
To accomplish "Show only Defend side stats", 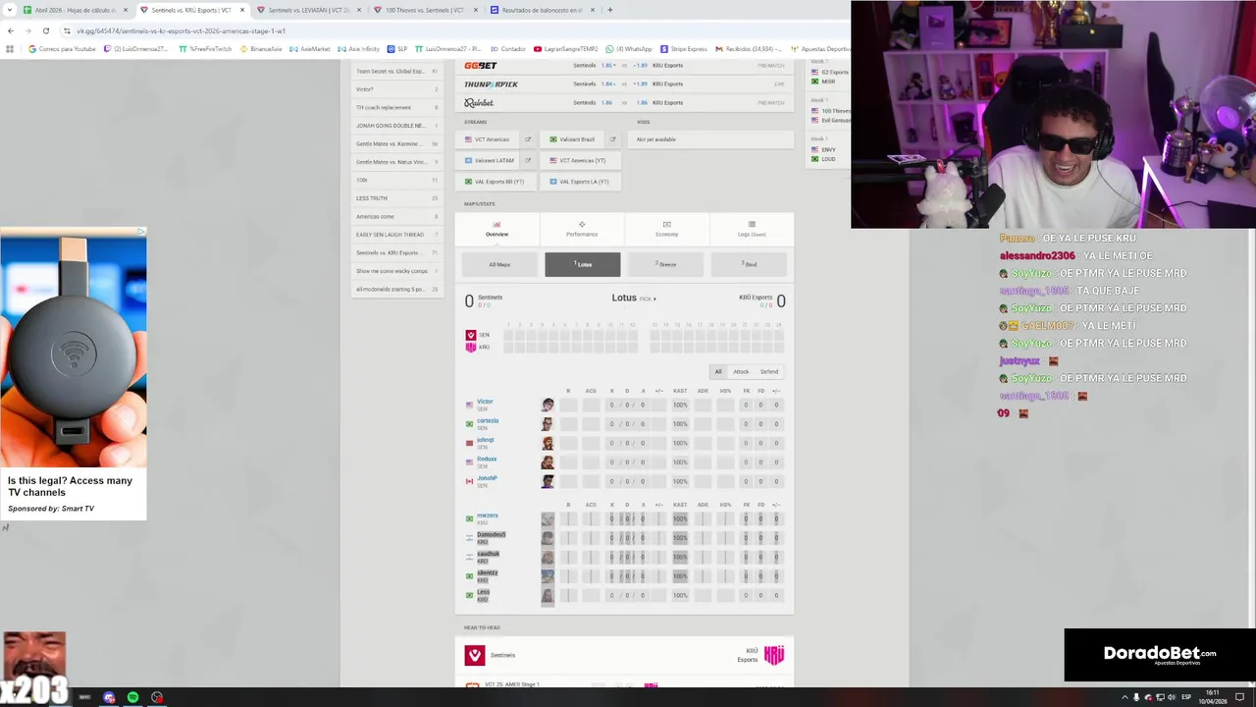I will pos(769,371).
